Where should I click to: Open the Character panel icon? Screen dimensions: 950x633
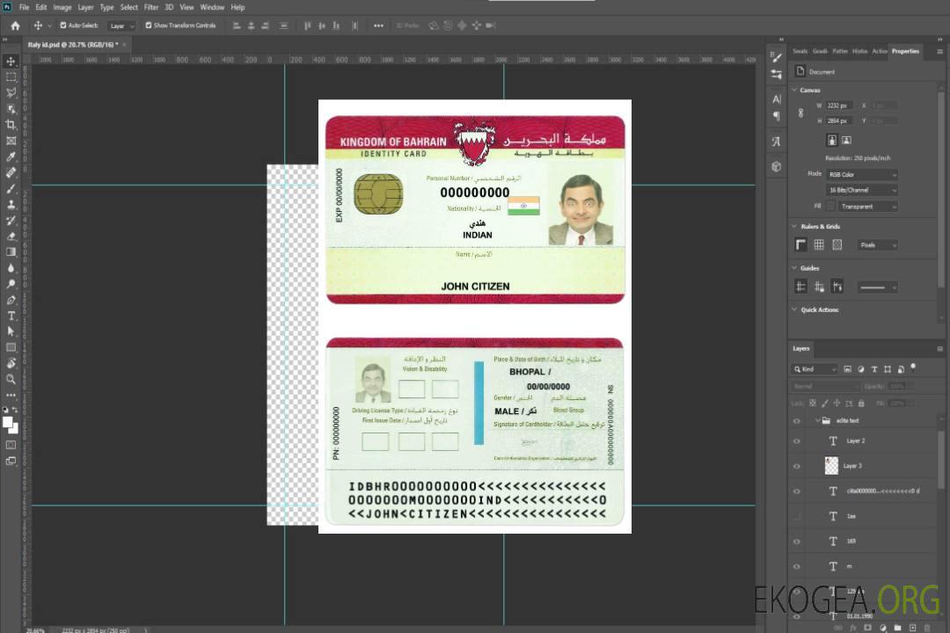[777, 99]
